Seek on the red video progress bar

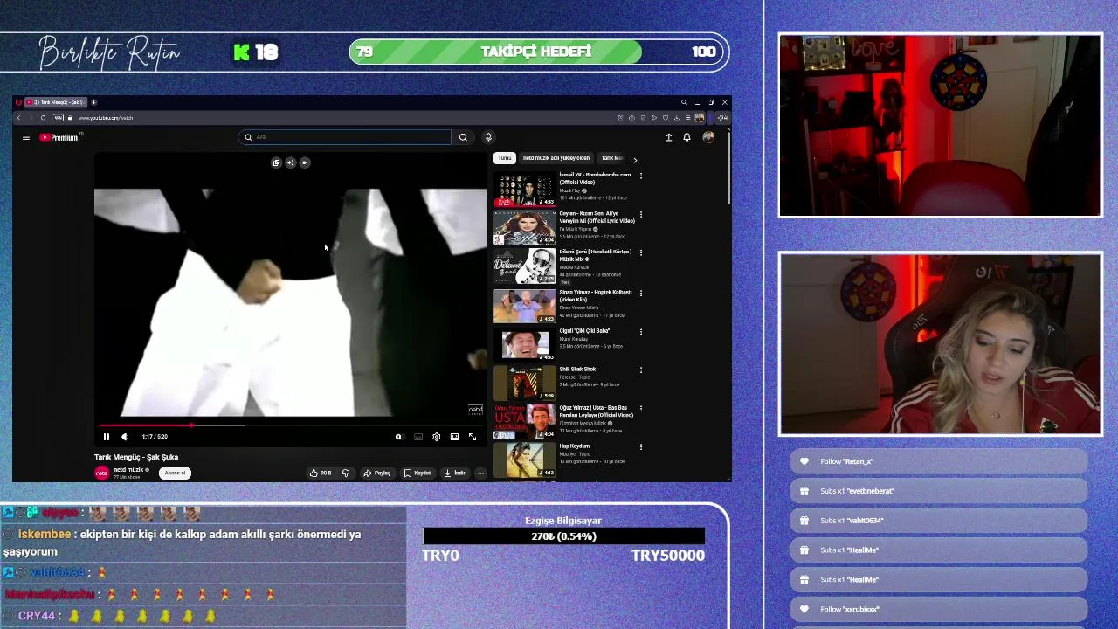[291, 425]
